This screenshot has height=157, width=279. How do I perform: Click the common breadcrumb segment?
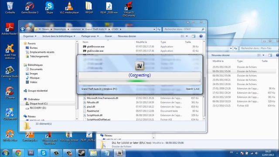click(75, 29)
